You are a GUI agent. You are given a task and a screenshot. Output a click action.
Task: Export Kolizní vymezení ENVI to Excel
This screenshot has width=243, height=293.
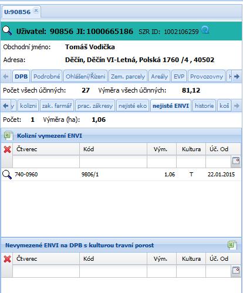[x=8, y=135]
